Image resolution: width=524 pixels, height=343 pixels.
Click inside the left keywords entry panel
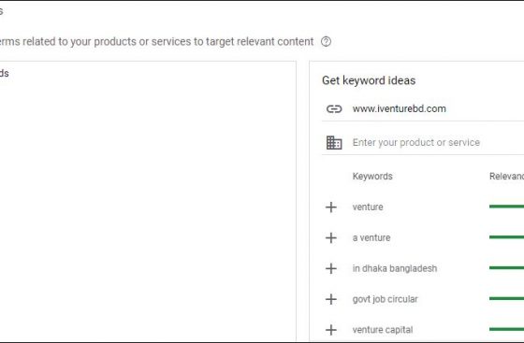(147, 200)
